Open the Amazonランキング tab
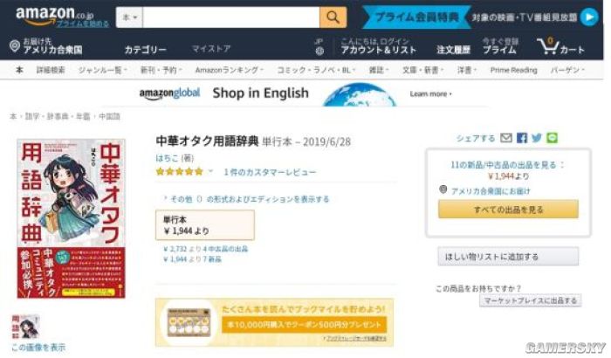 (229, 70)
